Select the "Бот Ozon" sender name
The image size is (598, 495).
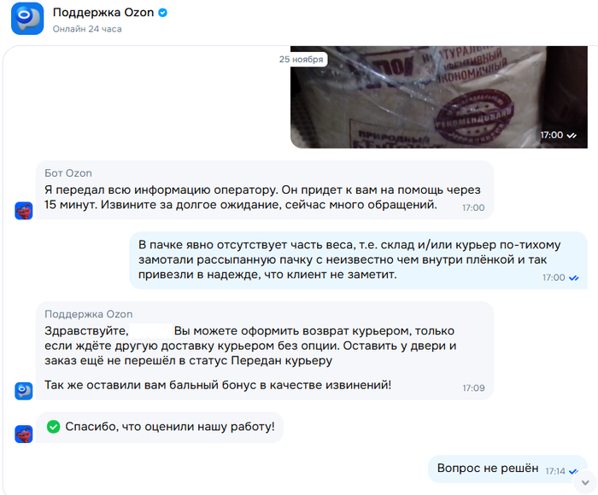(x=68, y=173)
